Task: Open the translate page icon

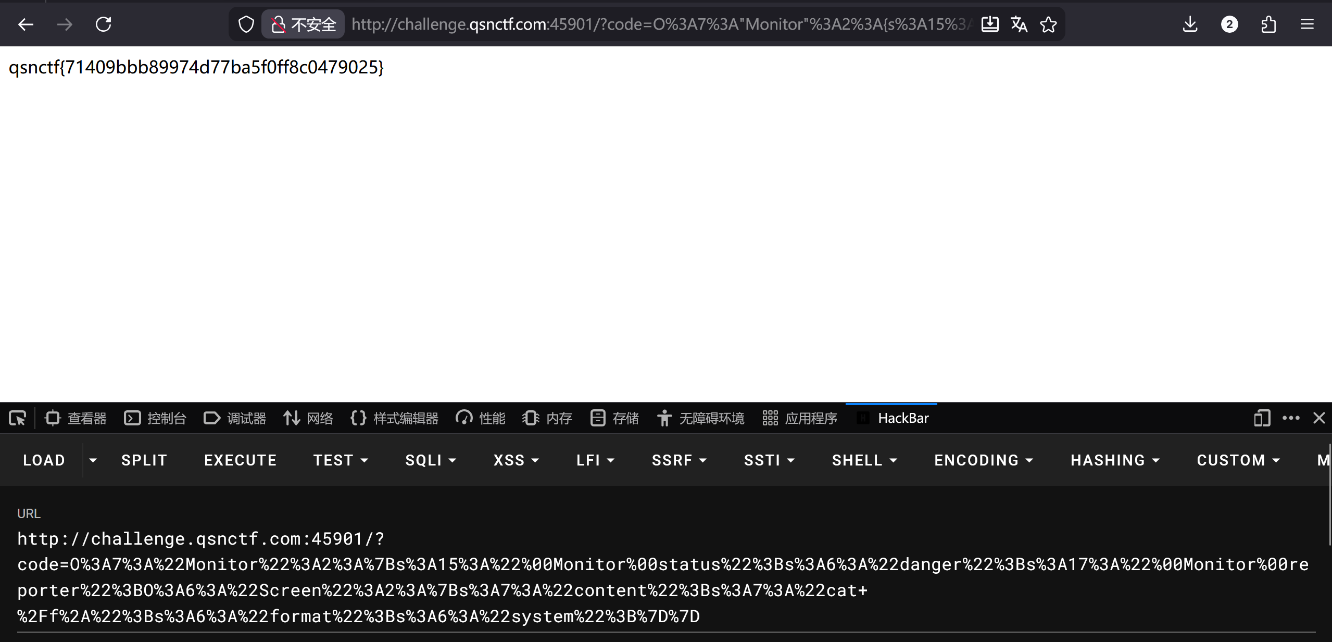Action: click(1019, 24)
